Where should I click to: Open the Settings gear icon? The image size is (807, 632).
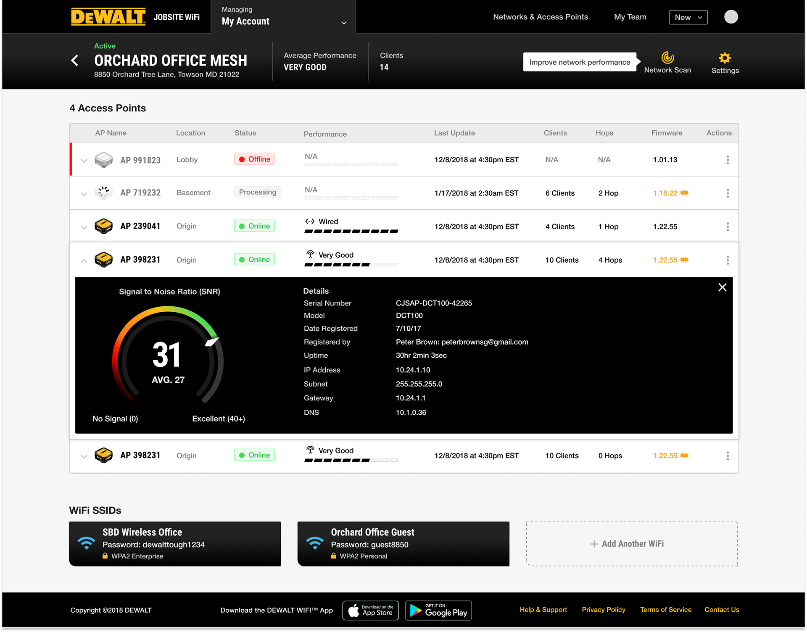(x=725, y=58)
